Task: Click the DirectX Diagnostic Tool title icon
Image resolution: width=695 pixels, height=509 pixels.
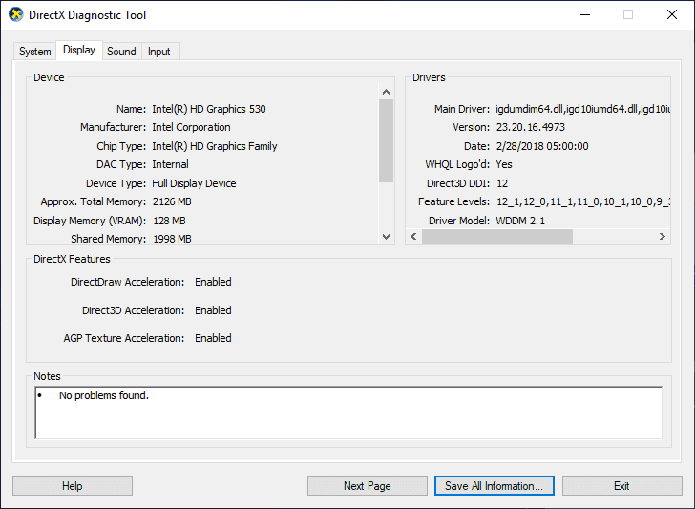Action: 16,14
